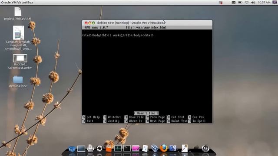This screenshot has height=156, width=278.
Task: Click the 'File: /var/www/index.html' header text
Action: click(x=146, y=27)
